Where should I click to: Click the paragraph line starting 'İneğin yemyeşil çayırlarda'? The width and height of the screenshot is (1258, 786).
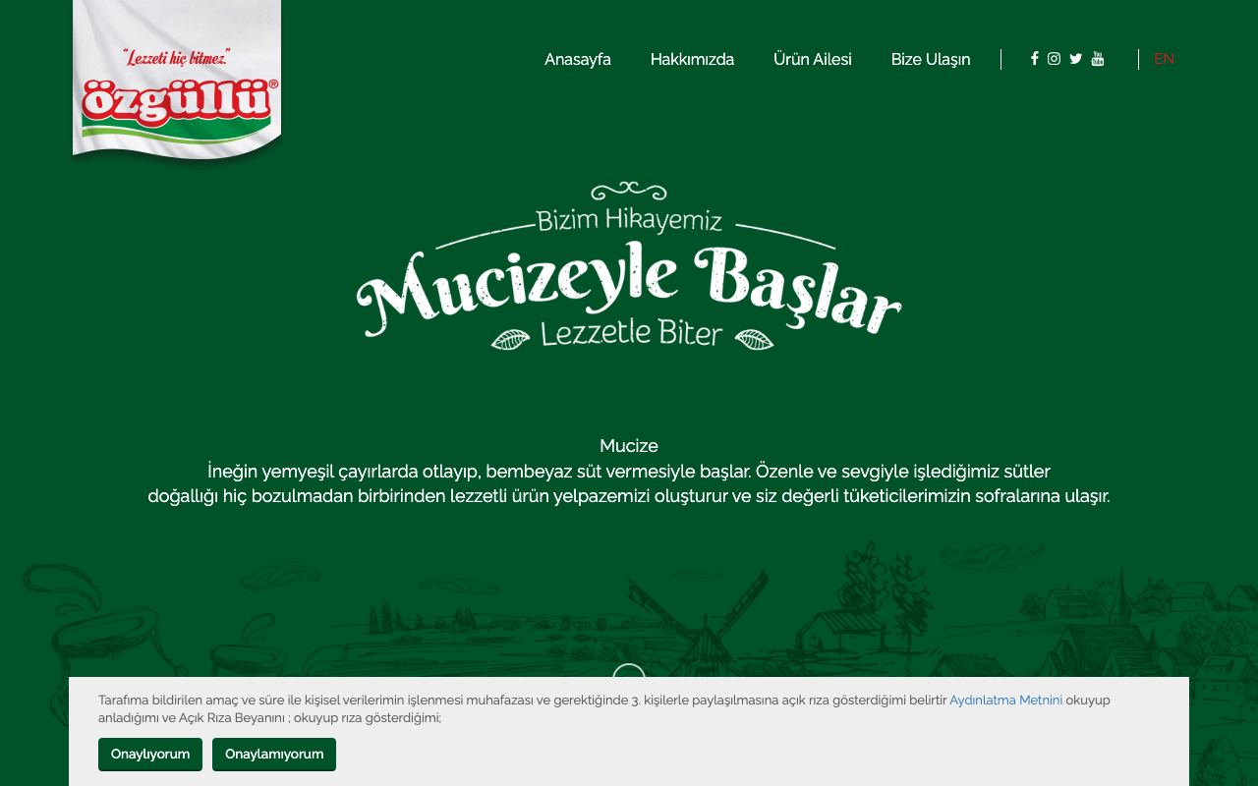pos(629,472)
